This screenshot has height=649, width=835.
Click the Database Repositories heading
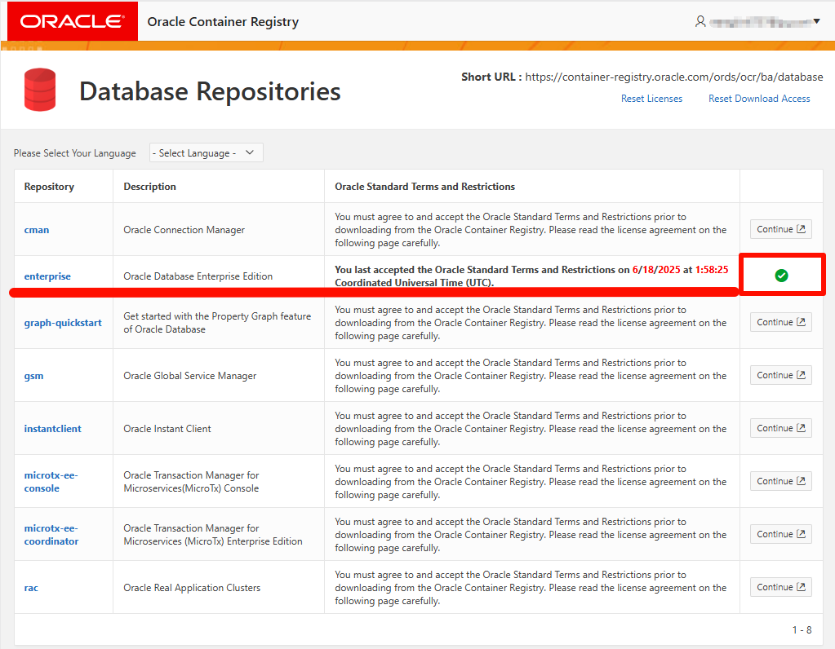(210, 91)
